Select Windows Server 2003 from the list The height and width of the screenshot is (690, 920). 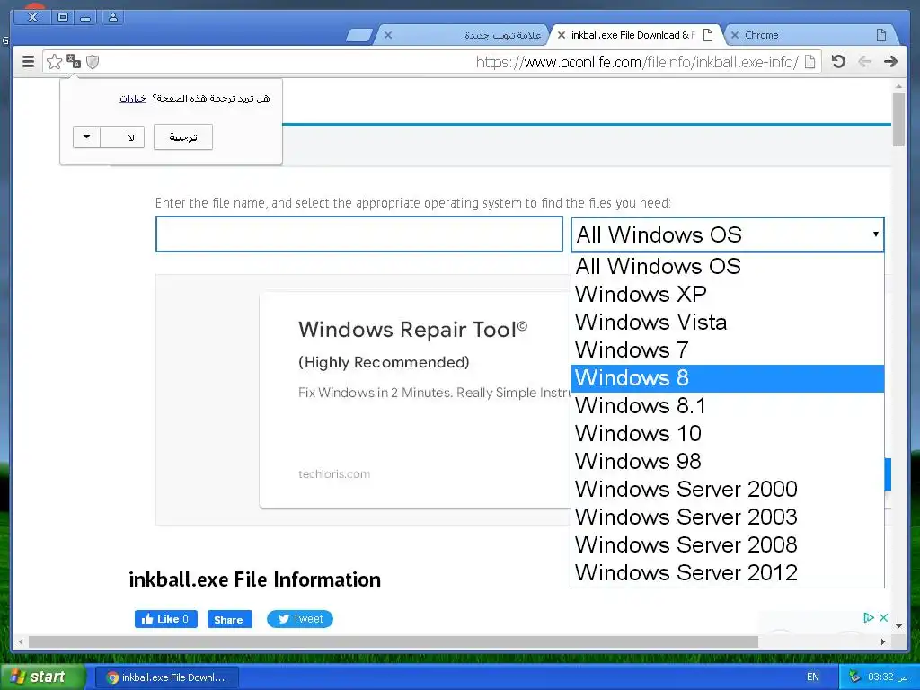[728, 517]
